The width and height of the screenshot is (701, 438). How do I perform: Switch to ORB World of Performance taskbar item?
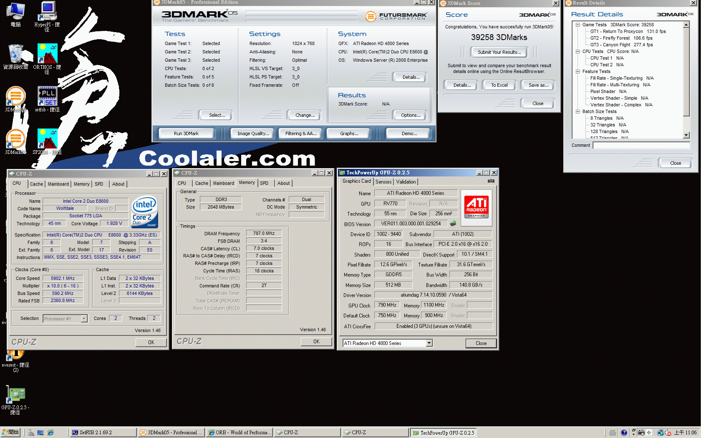click(x=239, y=433)
